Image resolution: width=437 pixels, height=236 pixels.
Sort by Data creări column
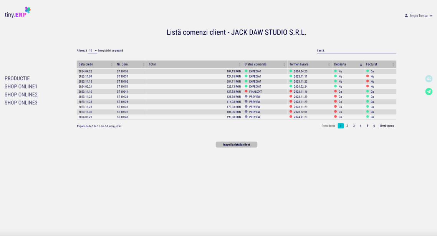(96, 65)
